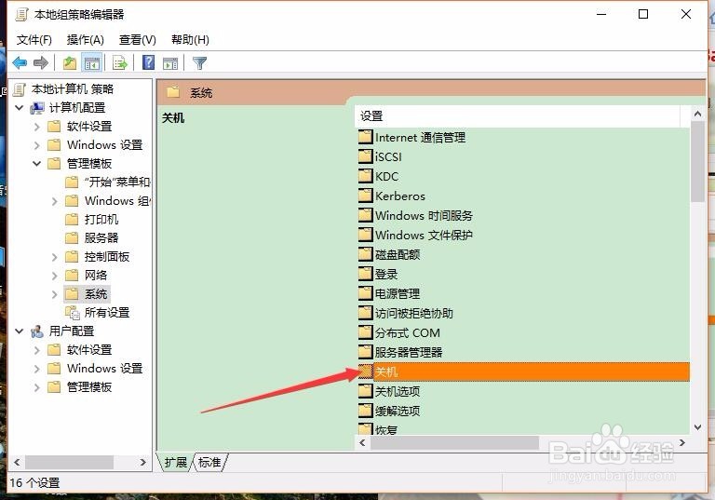Click the tree pane horizontal scrollbar thumb

click(69, 462)
